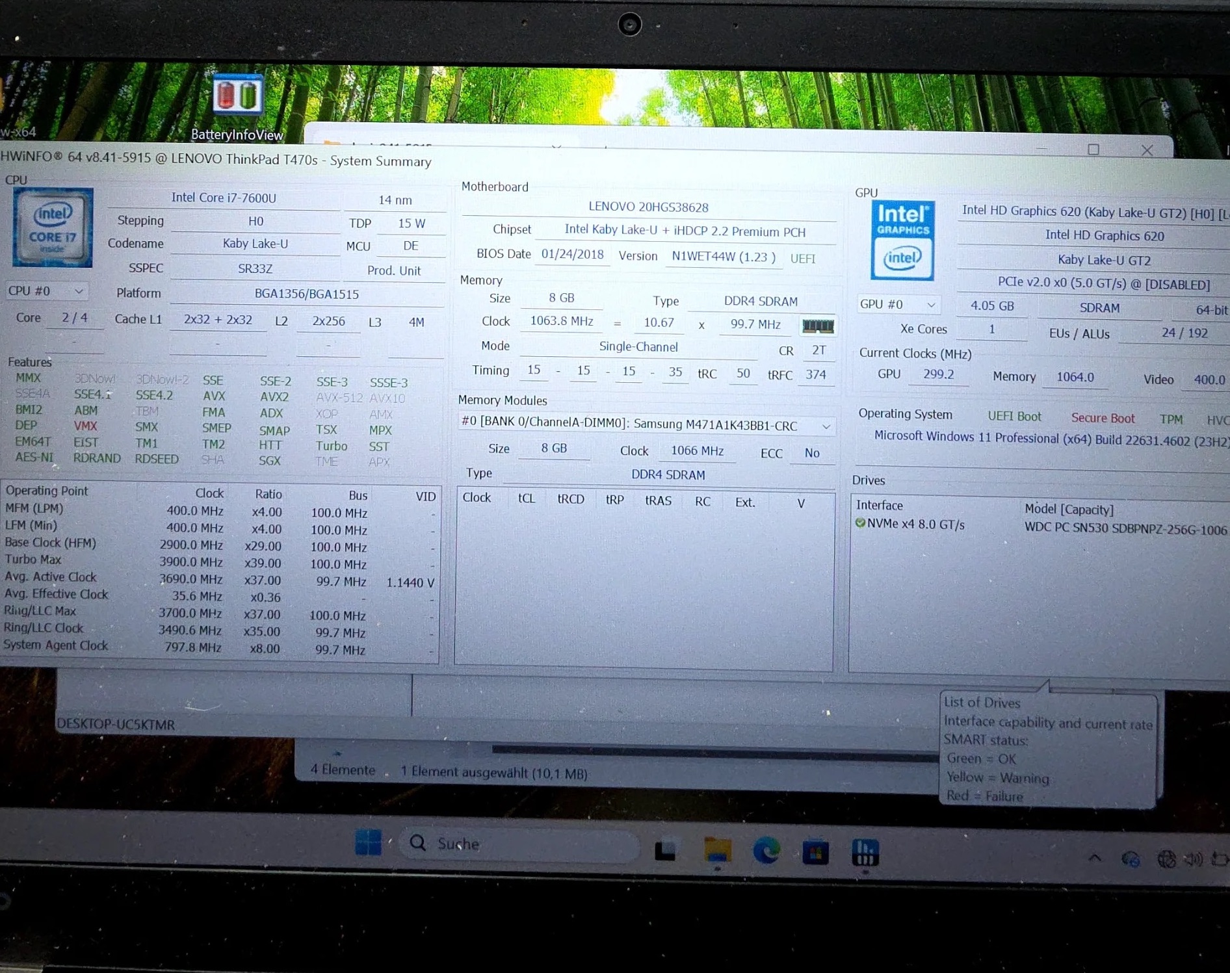Click the AVX2 feature flag
This screenshot has width=1230, height=973.
(x=274, y=396)
